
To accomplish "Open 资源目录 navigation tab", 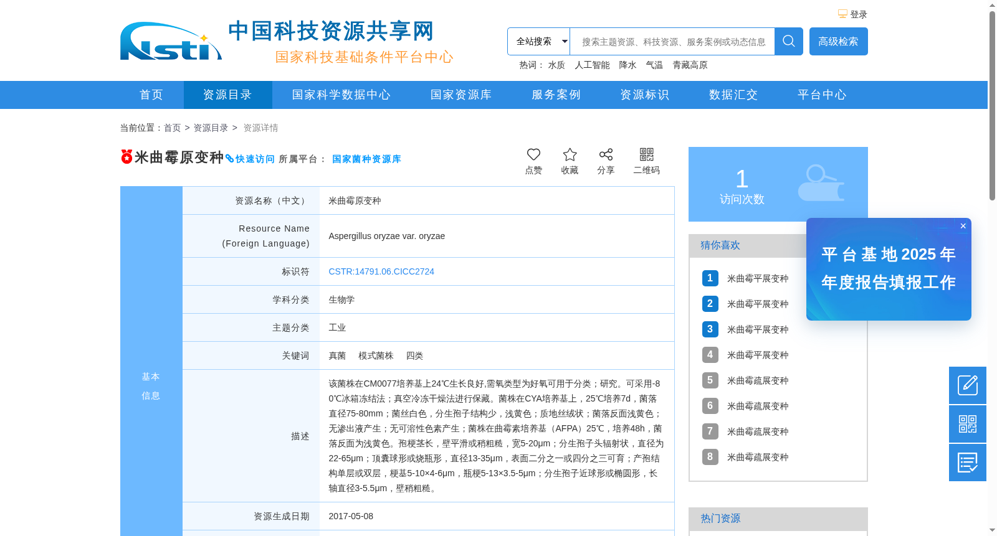I will pos(227,95).
